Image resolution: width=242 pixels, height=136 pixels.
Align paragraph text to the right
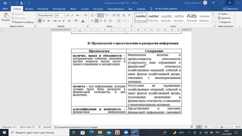coord(101,21)
